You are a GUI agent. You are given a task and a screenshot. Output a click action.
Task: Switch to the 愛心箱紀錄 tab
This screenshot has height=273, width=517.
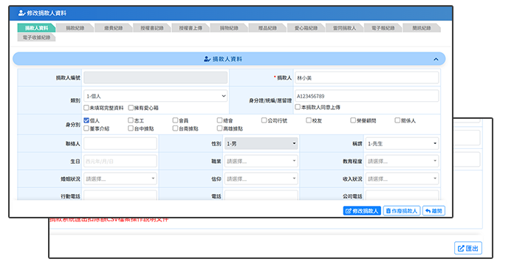[x=306, y=28]
